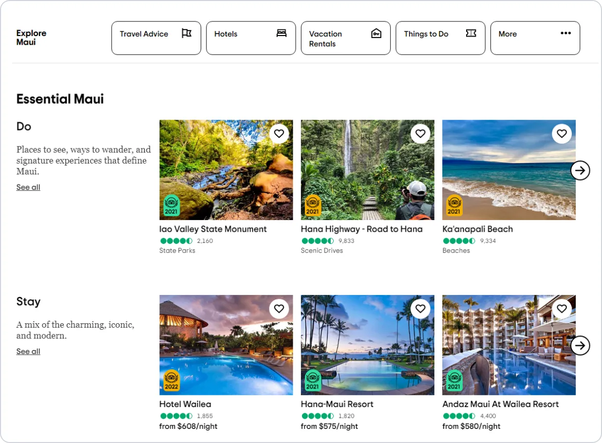Open the Hotel Wailea title link

[185, 404]
